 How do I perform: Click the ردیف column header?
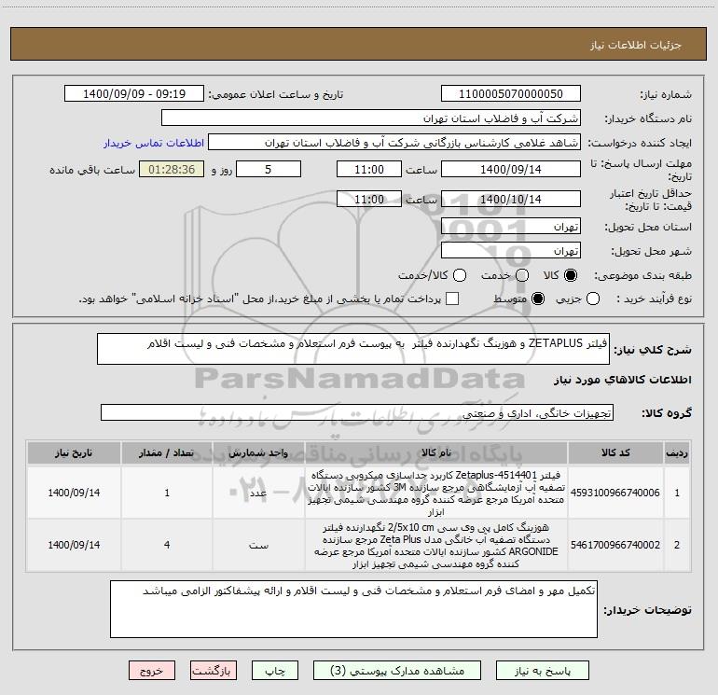tap(677, 452)
